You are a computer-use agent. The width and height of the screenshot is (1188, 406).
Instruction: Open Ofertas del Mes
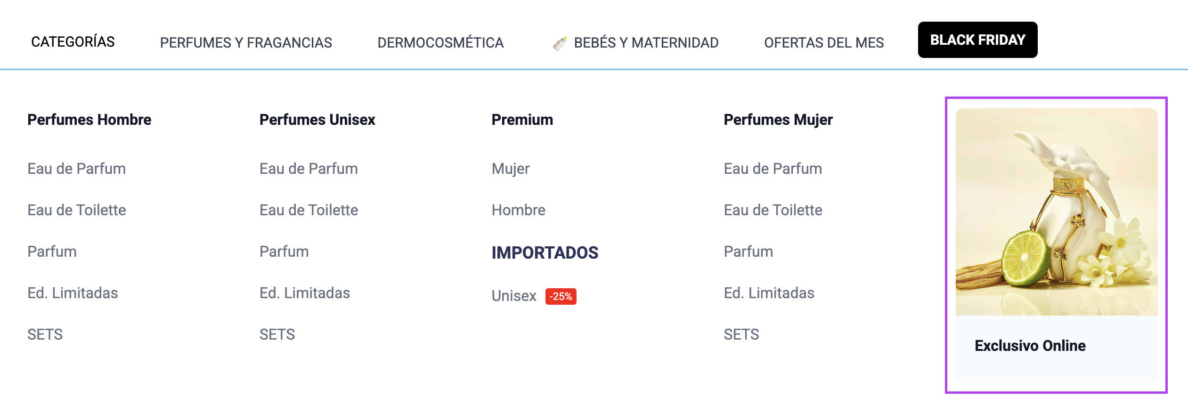(x=824, y=43)
